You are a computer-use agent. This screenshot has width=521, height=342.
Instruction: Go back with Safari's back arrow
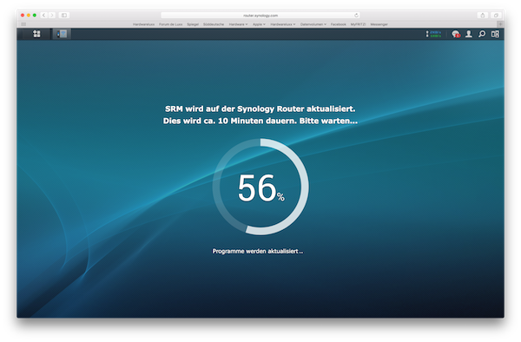point(44,16)
